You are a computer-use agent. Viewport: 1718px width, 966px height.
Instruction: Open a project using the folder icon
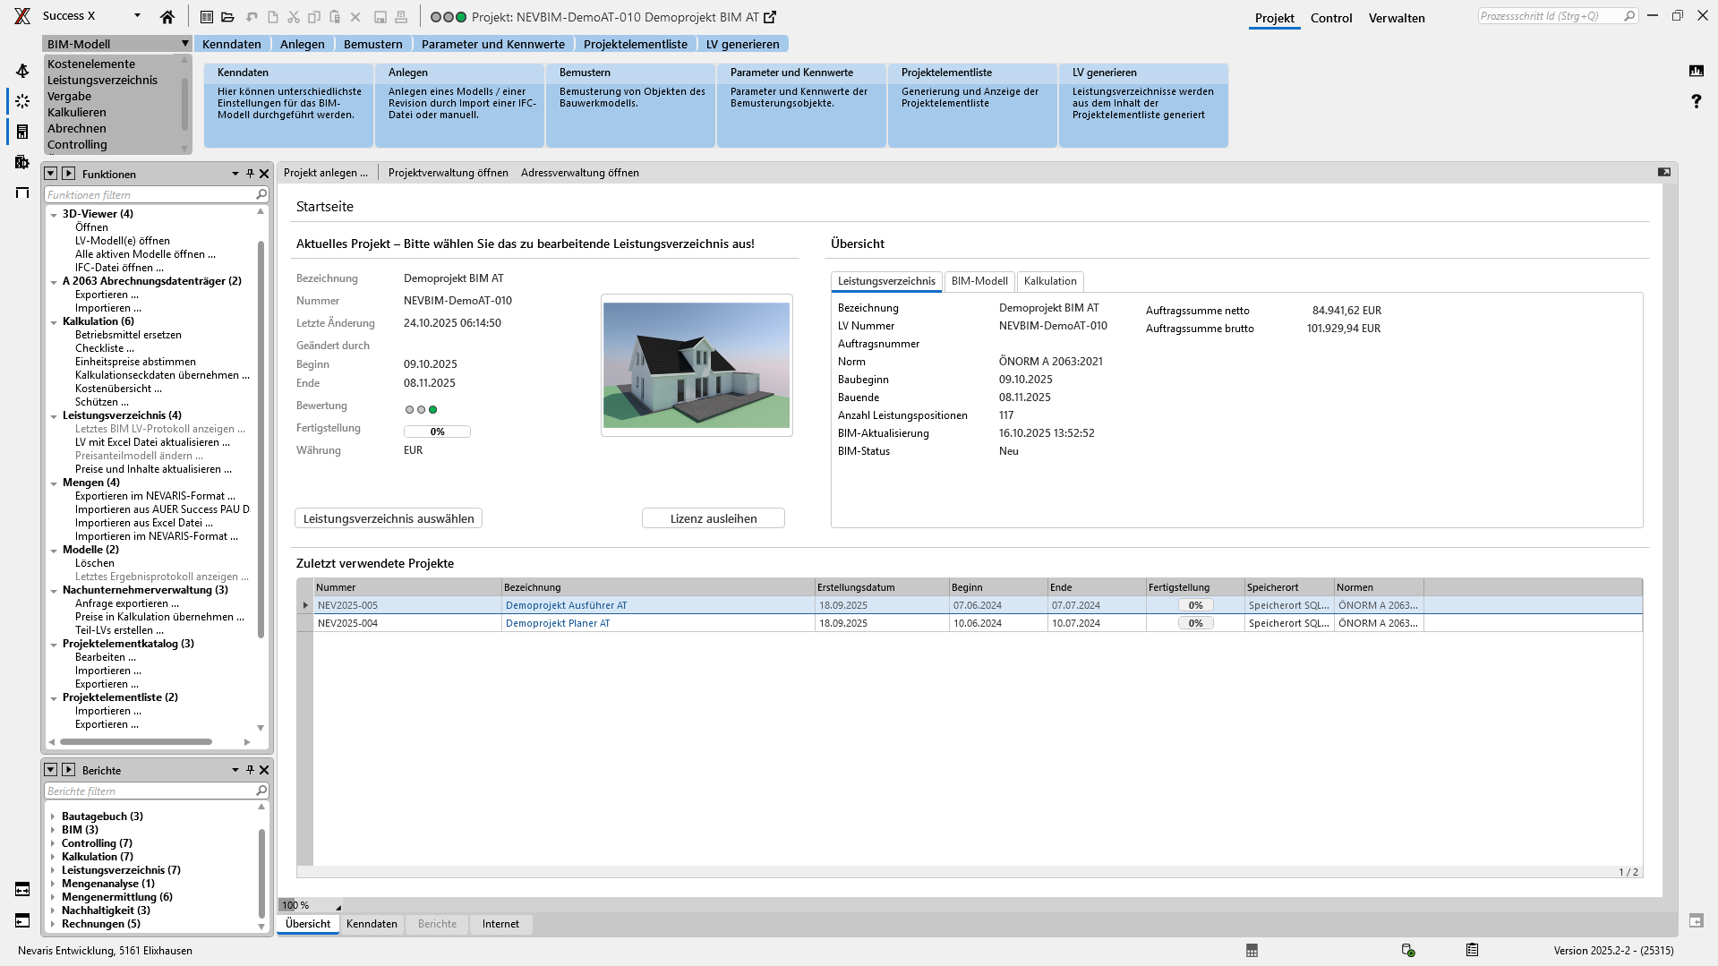click(x=227, y=16)
